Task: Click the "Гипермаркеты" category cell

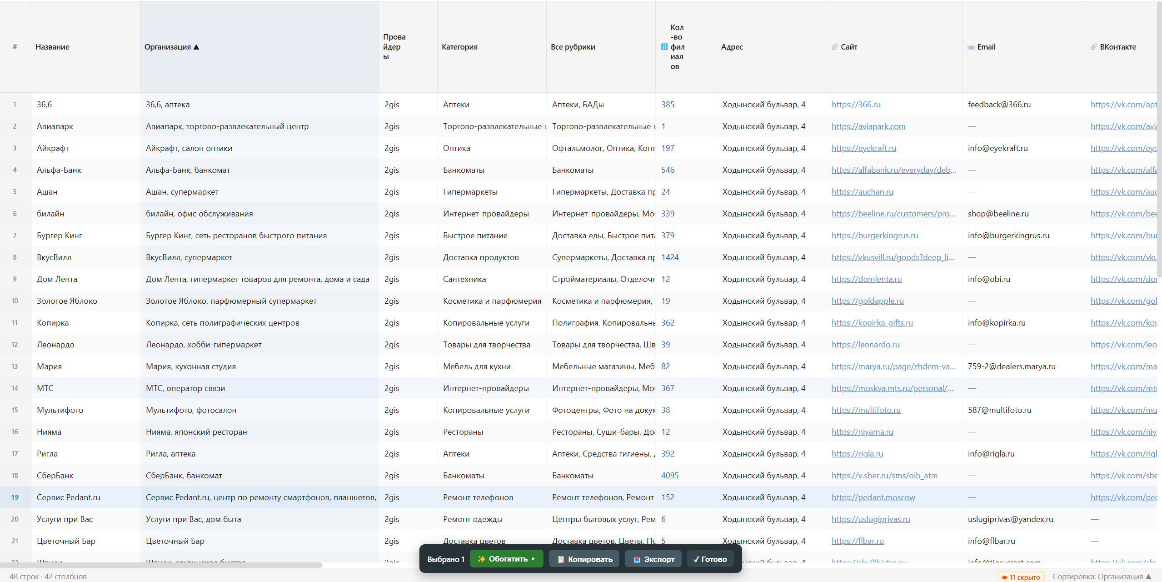Action: 492,192
